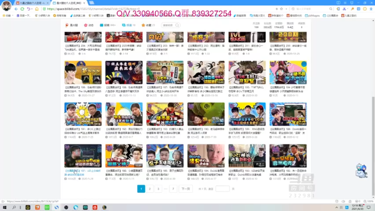Open episode 182 非洲电竞 thumbnail
The height and width of the screenshot is (211, 375).
(288, 156)
